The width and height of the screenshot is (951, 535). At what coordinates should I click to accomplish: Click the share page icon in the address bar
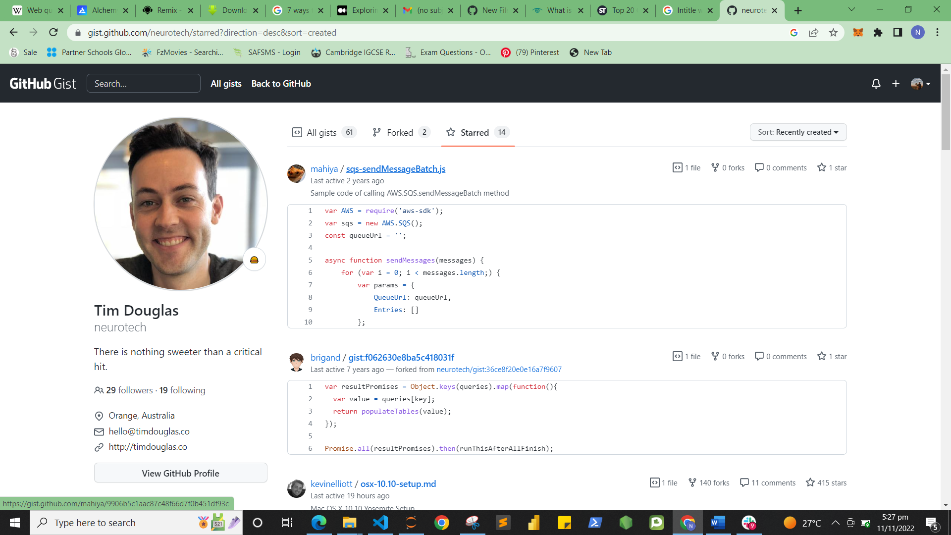coord(813,33)
